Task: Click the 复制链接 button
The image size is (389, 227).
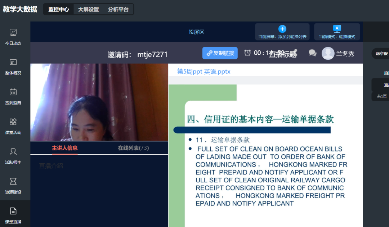Action: [220, 53]
